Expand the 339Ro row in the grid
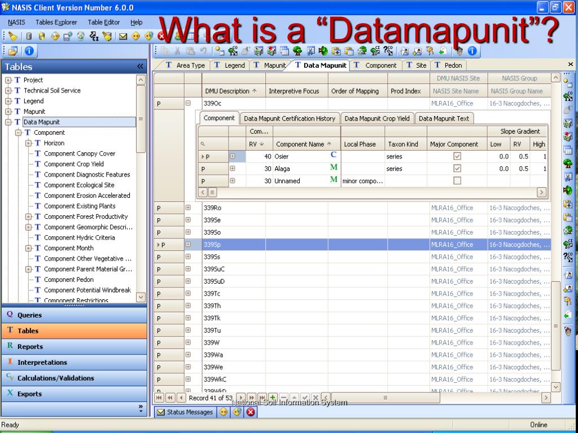 (x=188, y=207)
